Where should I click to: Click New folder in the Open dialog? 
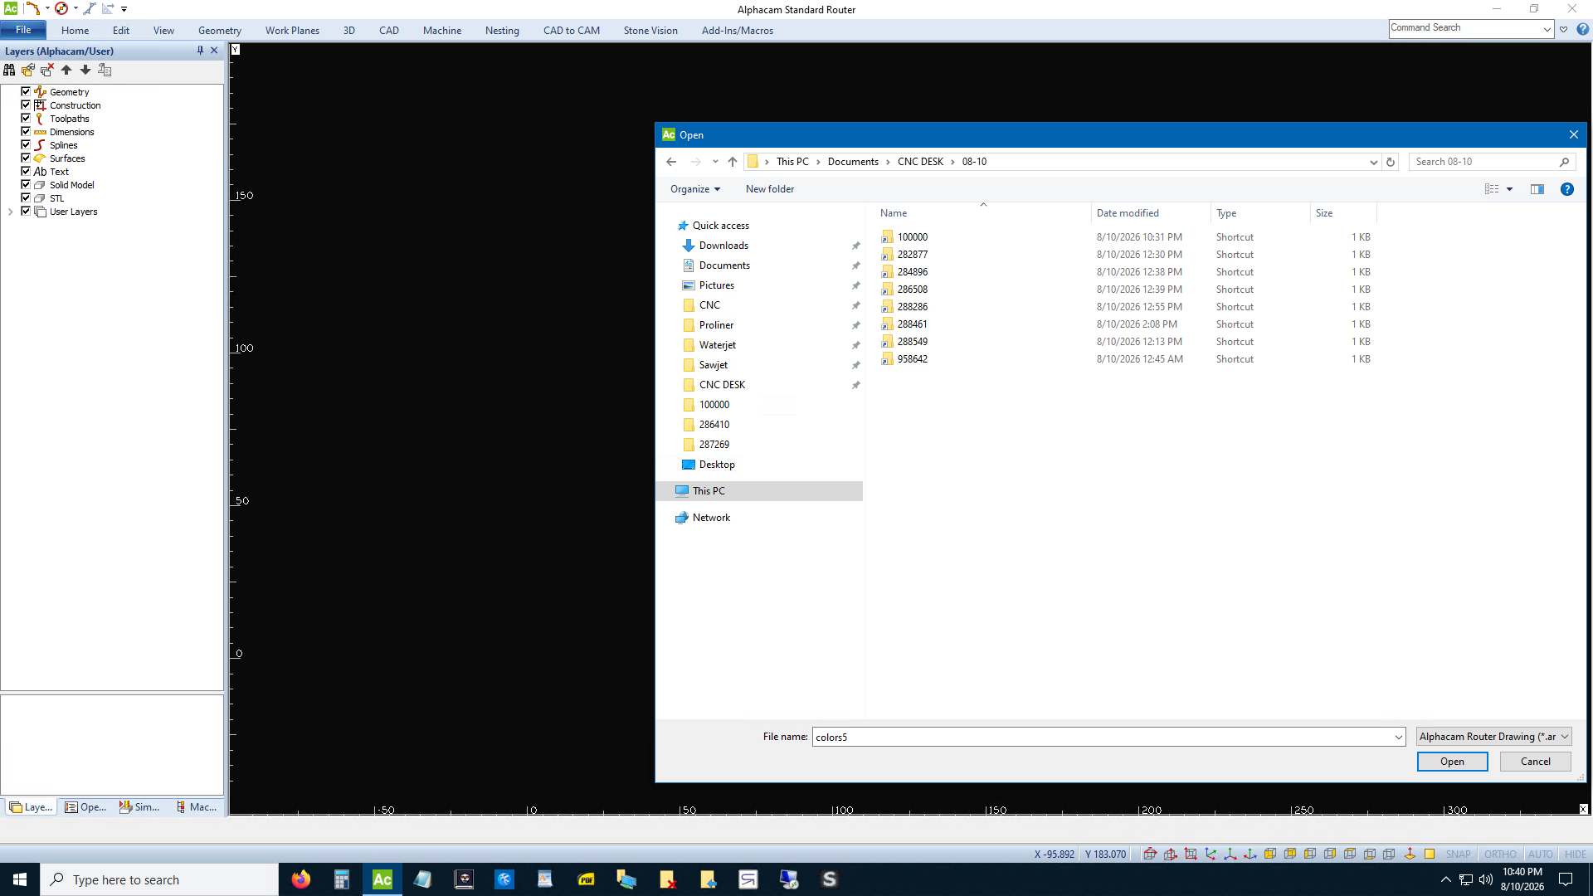tap(769, 189)
